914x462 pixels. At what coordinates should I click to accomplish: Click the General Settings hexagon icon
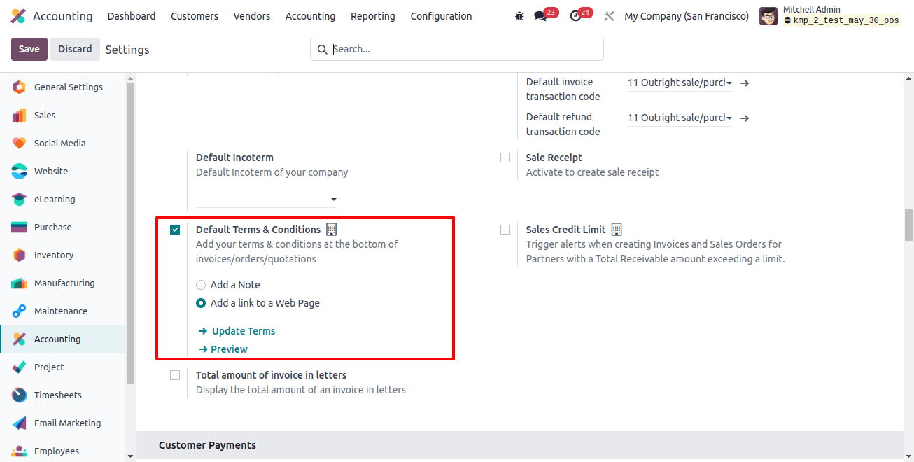20,87
